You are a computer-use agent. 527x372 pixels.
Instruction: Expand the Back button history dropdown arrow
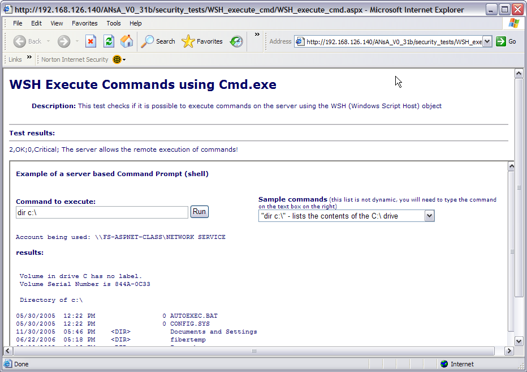pyautogui.click(x=49, y=41)
